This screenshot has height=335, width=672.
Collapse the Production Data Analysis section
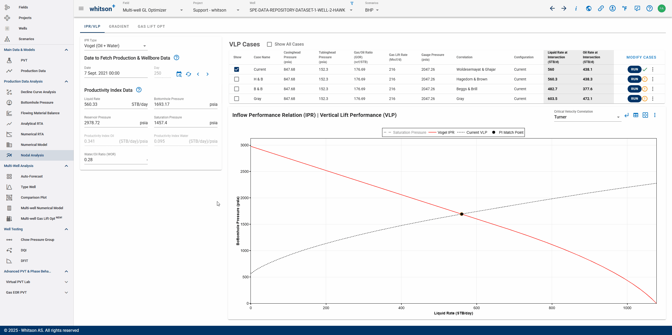66,81
